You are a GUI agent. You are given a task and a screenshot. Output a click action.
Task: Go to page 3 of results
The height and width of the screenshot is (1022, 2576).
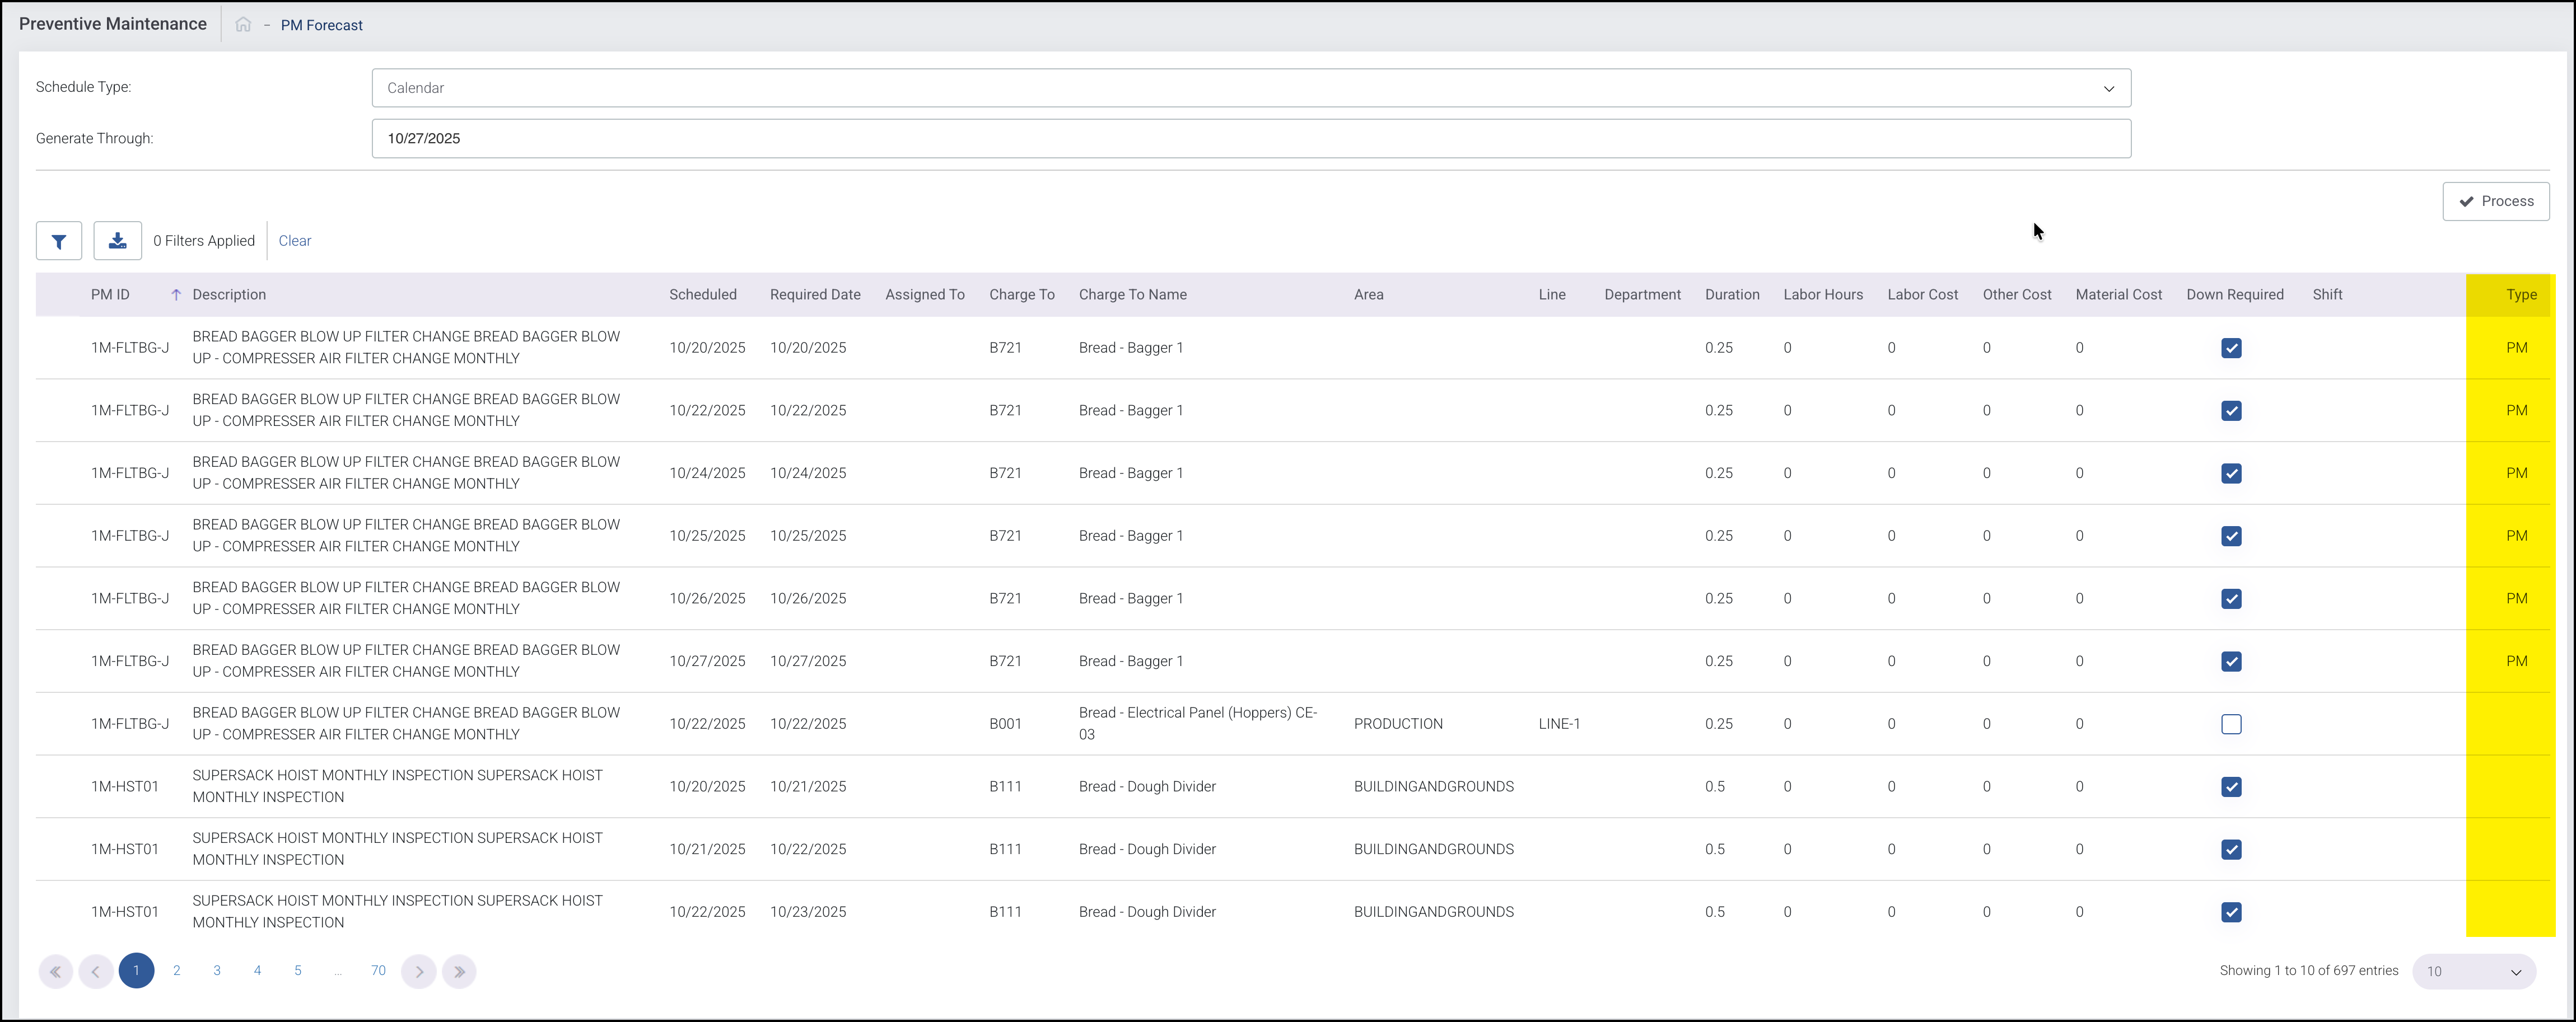click(217, 970)
